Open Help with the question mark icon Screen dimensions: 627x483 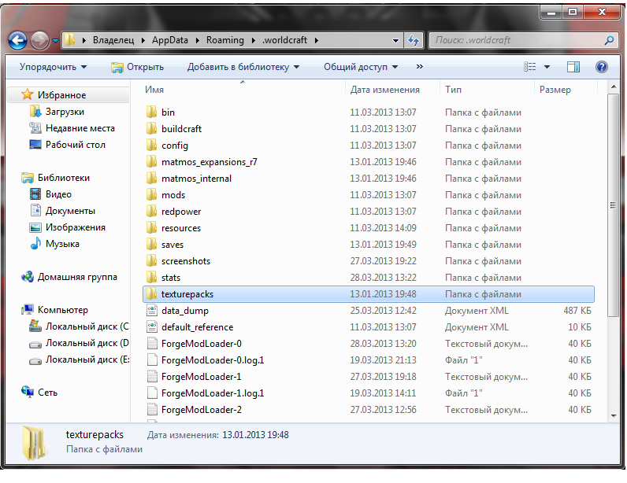(602, 67)
